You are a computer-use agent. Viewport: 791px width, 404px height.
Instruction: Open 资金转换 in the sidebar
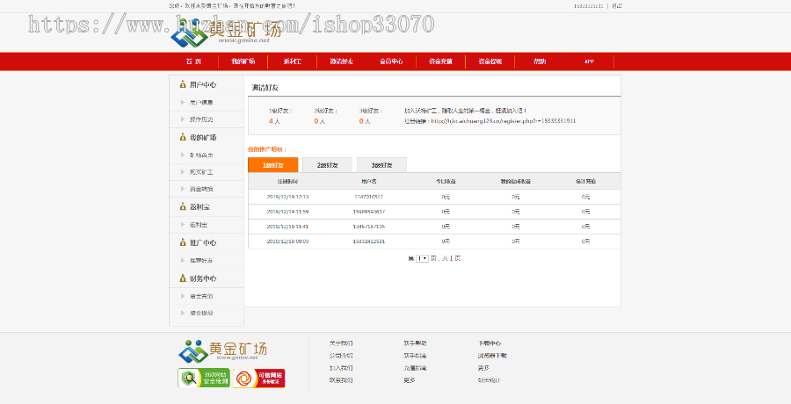coord(201,189)
